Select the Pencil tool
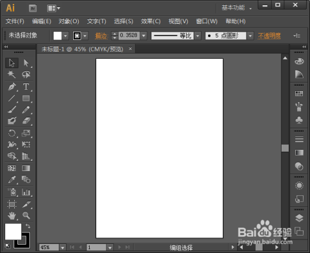Viewport: 310px width, 253px height. (26, 110)
